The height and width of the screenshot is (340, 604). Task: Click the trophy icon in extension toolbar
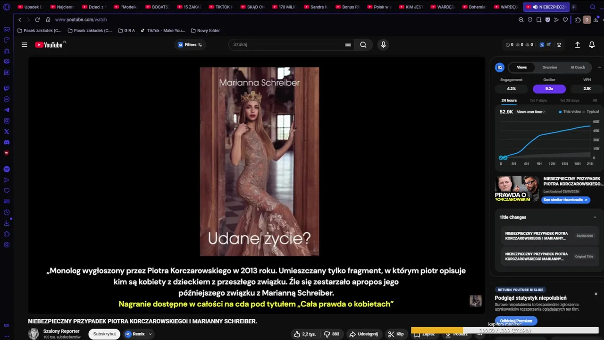pyautogui.click(x=559, y=45)
